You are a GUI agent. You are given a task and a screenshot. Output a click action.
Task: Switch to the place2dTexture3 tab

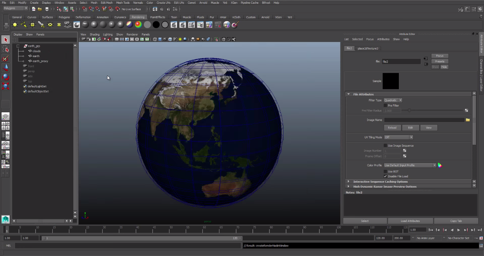[x=367, y=48]
